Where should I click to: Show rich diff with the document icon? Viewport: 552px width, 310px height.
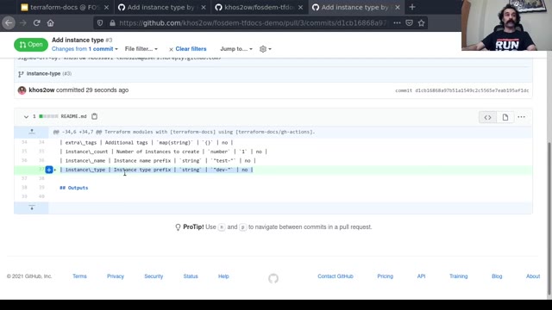[x=505, y=117]
